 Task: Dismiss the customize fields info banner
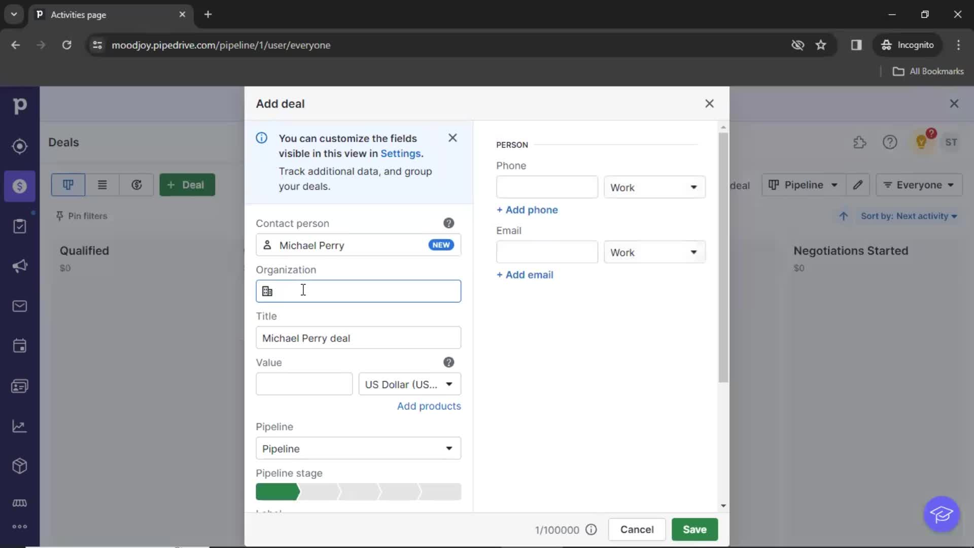tap(452, 138)
